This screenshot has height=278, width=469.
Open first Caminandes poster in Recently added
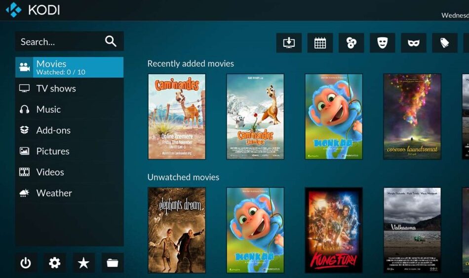pos(177,117)
